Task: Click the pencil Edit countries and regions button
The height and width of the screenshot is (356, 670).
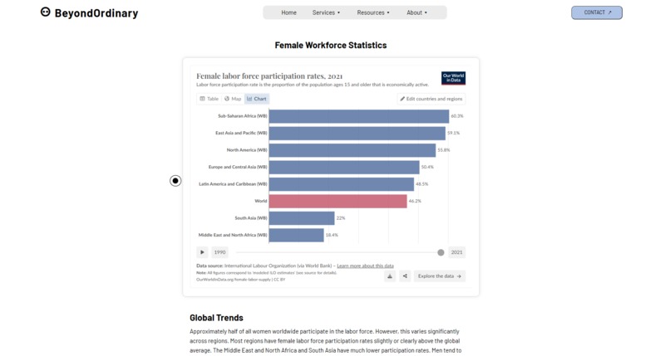Action: 431,99
